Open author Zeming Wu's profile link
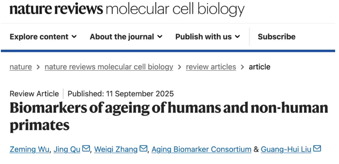 point(30,149)
